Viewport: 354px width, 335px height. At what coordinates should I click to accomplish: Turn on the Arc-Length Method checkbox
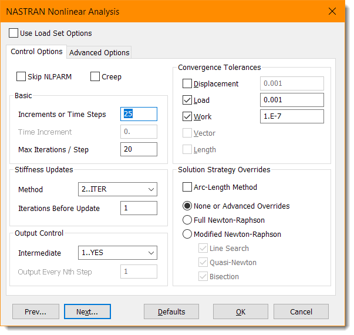click(187, 187)
